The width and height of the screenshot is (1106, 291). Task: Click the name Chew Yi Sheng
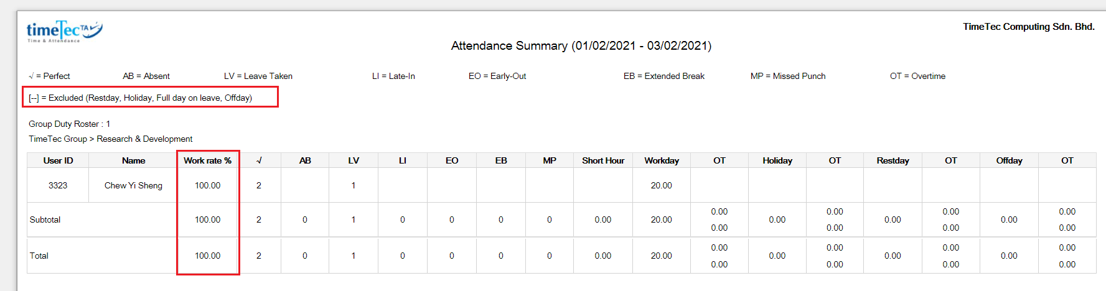(x=133, y=185)
